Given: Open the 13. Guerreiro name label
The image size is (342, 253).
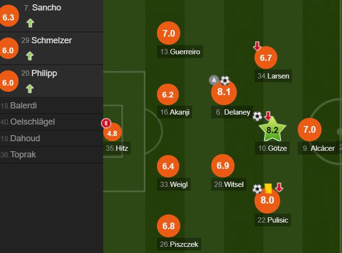Looking at the screenshot, I should pyautogui.click(x=180, y=52).
